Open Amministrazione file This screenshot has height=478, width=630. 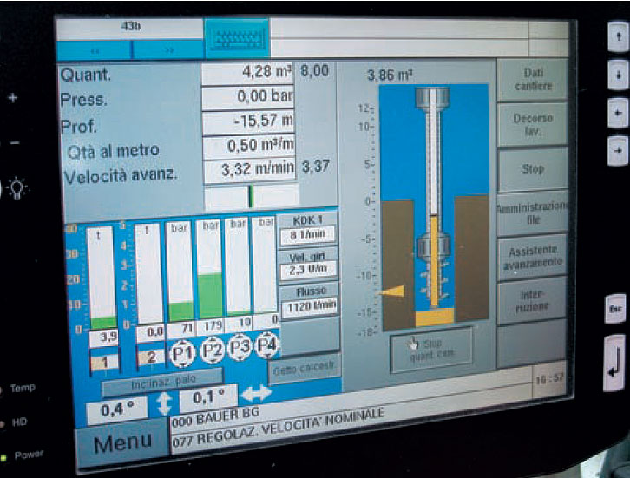(x=533, y=213)
